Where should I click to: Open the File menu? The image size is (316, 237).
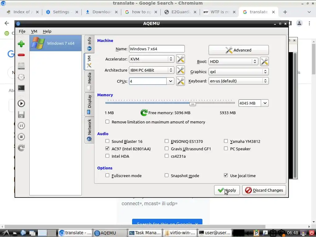click(x=22, y=31)
